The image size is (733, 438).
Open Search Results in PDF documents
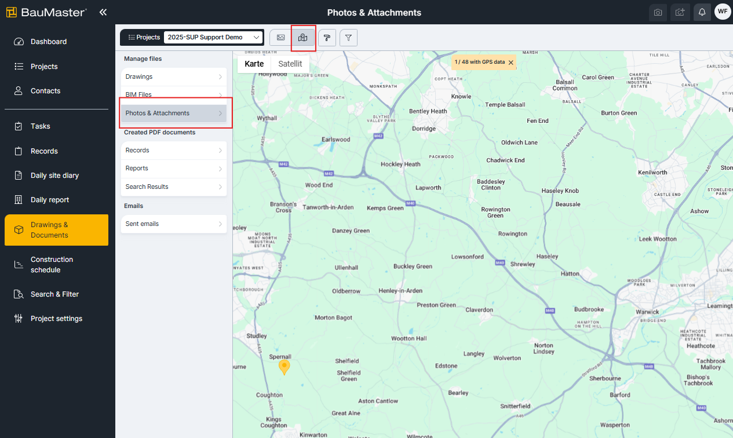click(173, 187)
